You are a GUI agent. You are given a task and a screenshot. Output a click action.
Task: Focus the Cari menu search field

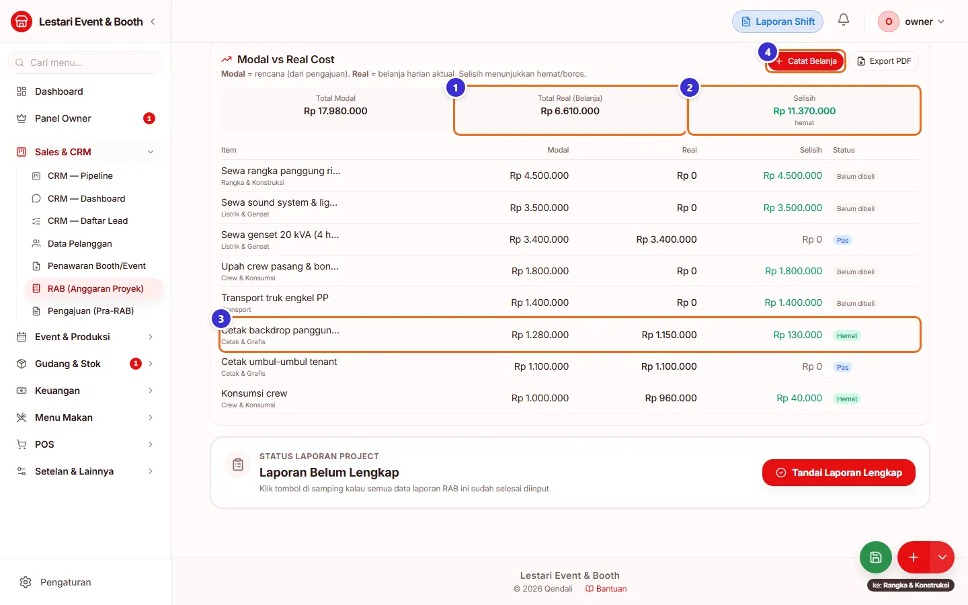point(86,63)
